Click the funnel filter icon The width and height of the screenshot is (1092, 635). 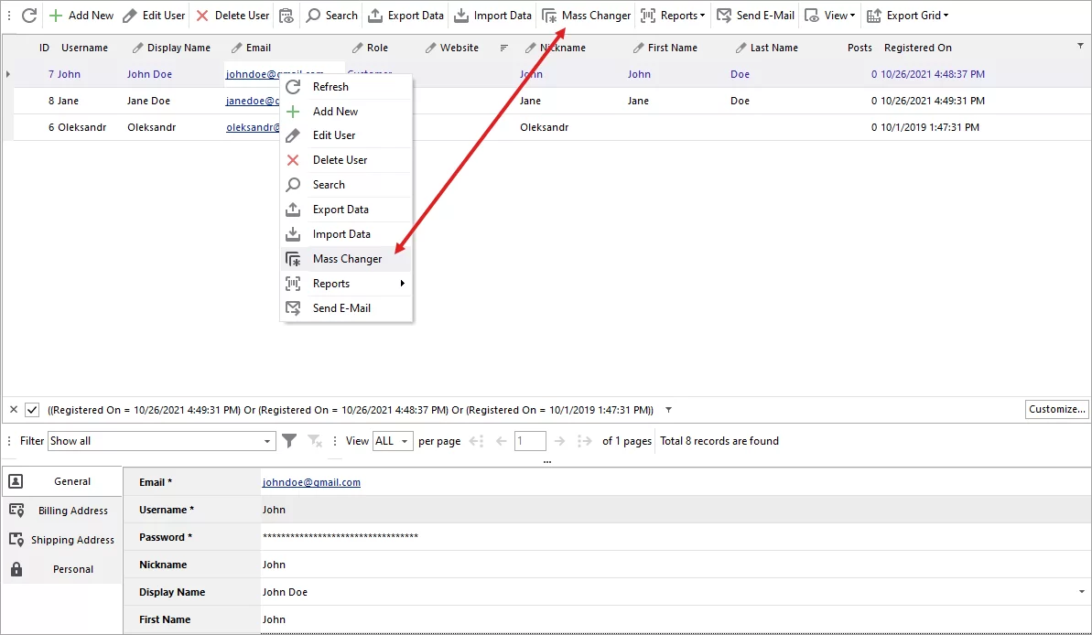(x=289, y=441)
